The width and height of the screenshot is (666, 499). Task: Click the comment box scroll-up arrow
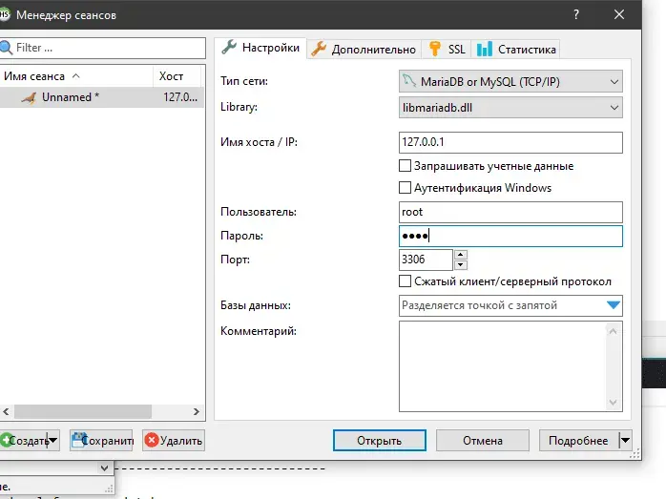point(613,331)
